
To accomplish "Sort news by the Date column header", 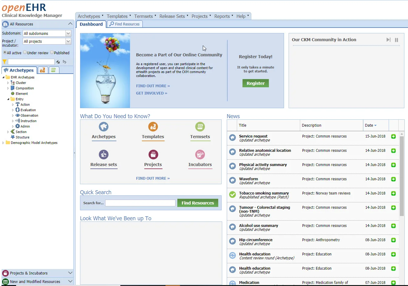I will pos(376,125).
